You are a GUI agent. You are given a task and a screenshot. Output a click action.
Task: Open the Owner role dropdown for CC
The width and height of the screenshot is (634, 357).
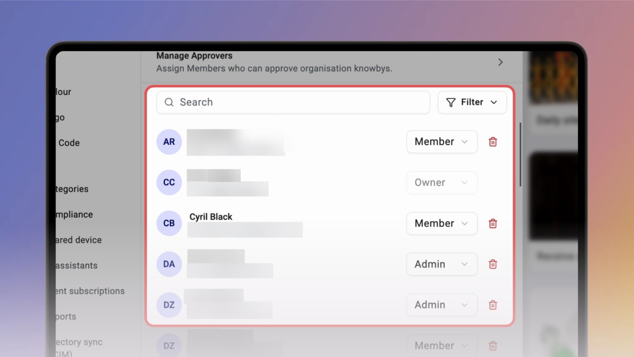[x=442, y=182]
